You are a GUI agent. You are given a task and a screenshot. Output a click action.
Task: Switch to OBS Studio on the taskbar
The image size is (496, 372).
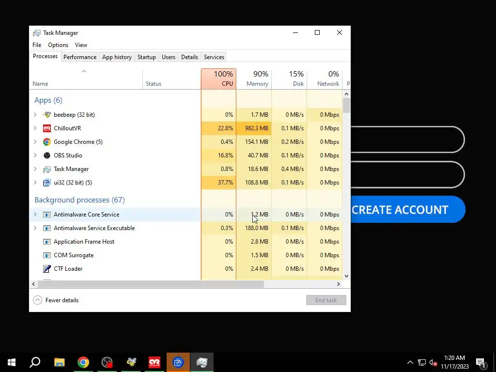107,362
